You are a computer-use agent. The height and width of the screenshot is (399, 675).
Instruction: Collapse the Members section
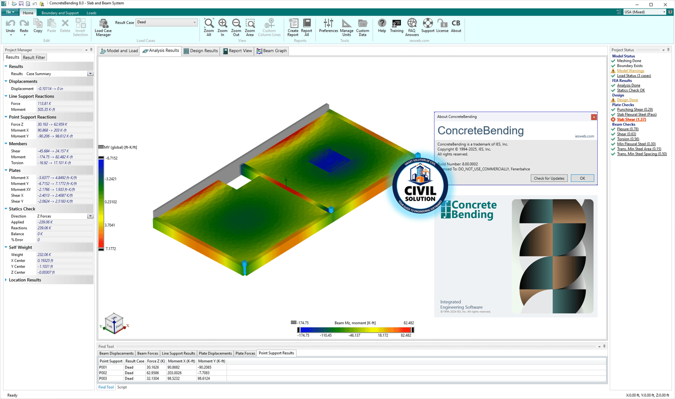[x=6, y=144]
